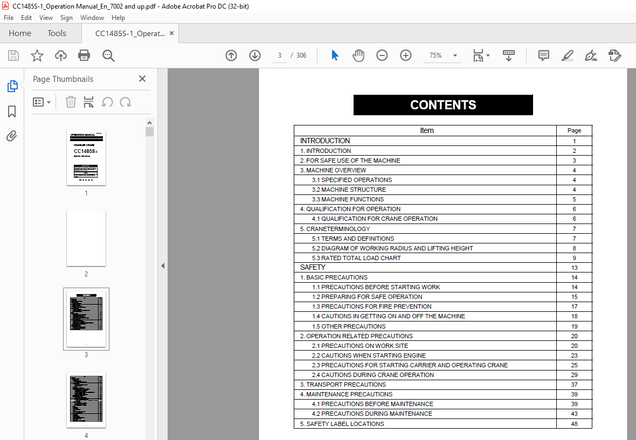Click the fit page scrolling icon

pos(479,55)
